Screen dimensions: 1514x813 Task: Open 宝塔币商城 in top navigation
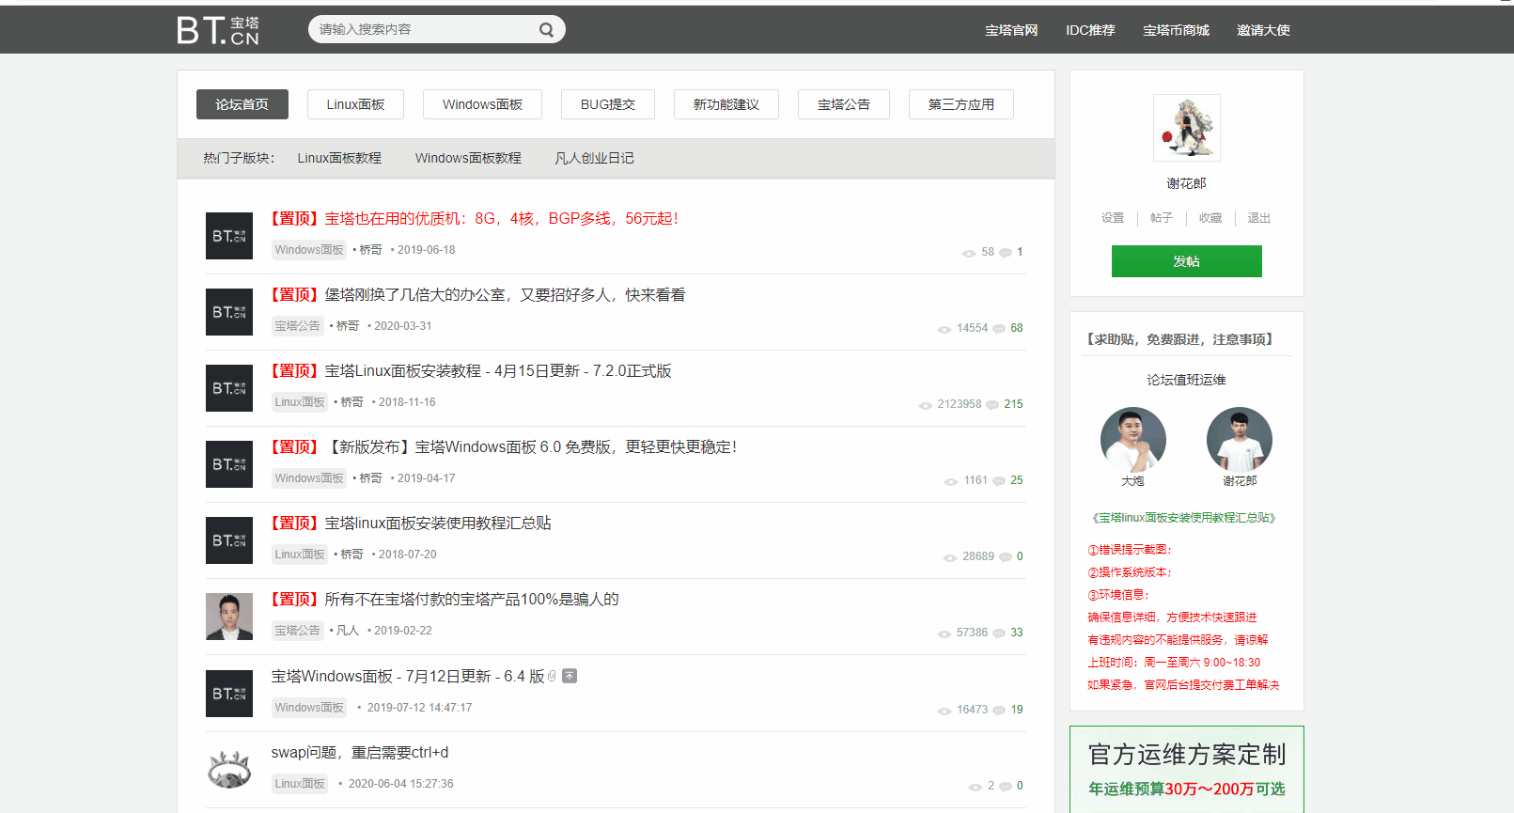tap(1176, 30)
